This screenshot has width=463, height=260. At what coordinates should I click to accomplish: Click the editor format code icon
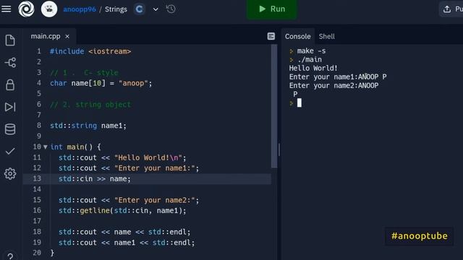coord(271,36)
